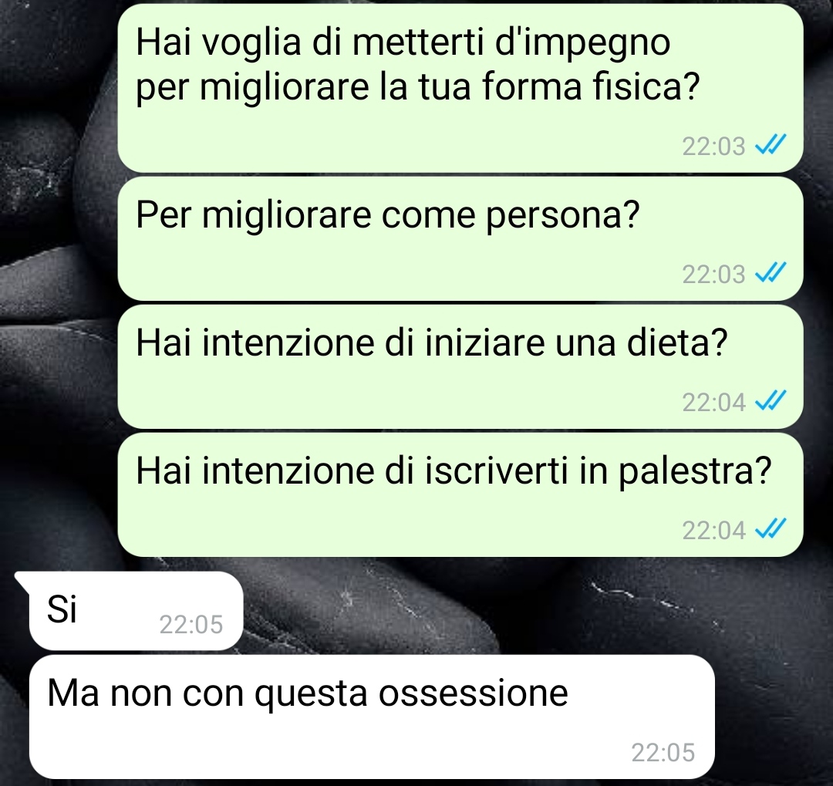Tap the double check icon on 'Per migliorare come persona?'

(771, 272)
